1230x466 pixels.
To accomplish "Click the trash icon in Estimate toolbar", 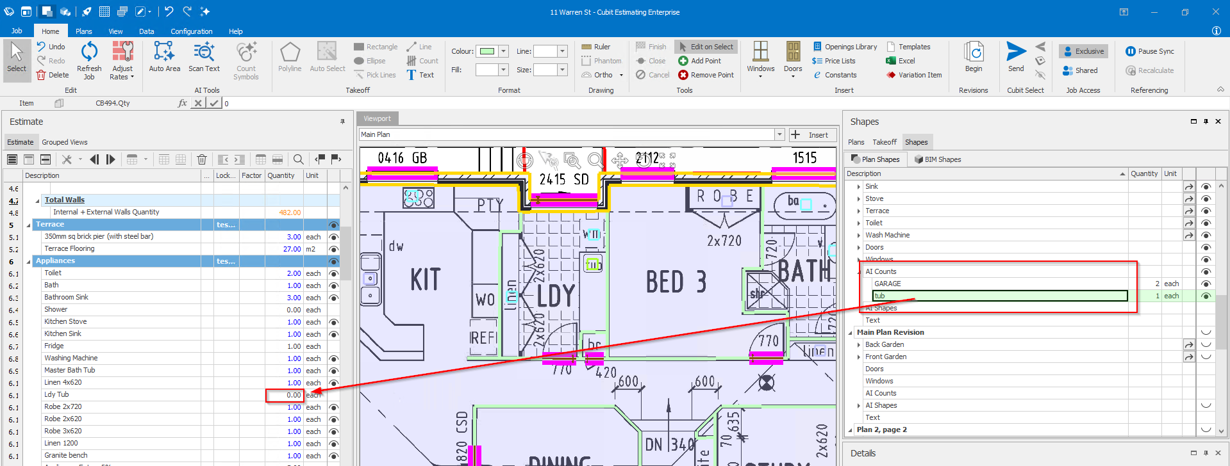I will 202,159.
